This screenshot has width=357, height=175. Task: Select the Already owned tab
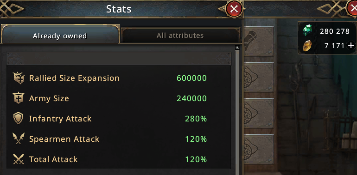60,36
